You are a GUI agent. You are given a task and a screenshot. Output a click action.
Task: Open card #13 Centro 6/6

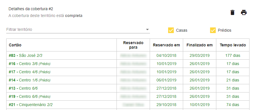(23, 88)
